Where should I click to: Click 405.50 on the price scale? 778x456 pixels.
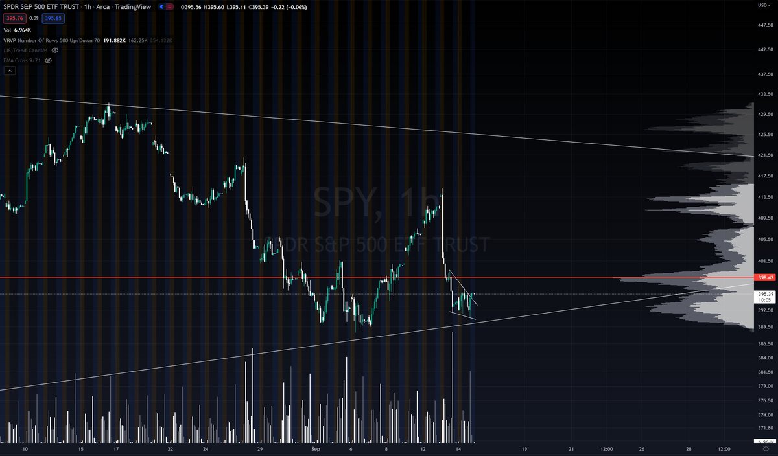click(766, 238)
